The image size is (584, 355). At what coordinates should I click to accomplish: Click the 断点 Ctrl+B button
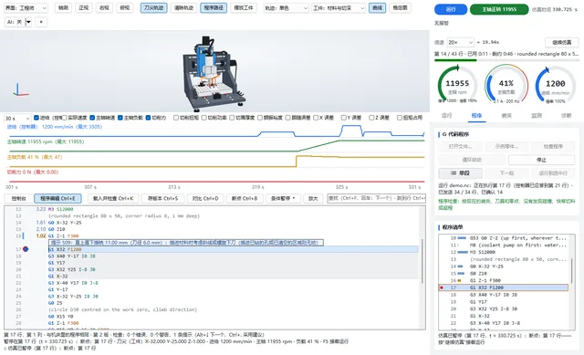pyautogui.click(x=245, y=199)
